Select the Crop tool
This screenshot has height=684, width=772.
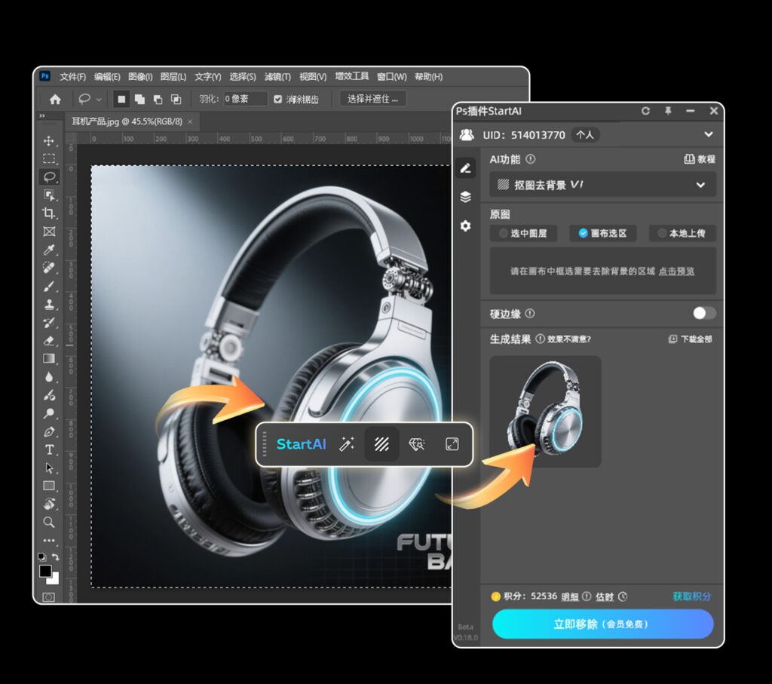pos(49,213)
